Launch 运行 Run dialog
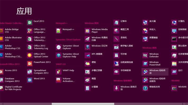188x105 pixels. tap(177, 72)
